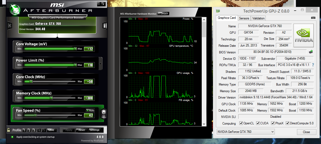Click GPU-Z title bar app icon

point(218,11)
